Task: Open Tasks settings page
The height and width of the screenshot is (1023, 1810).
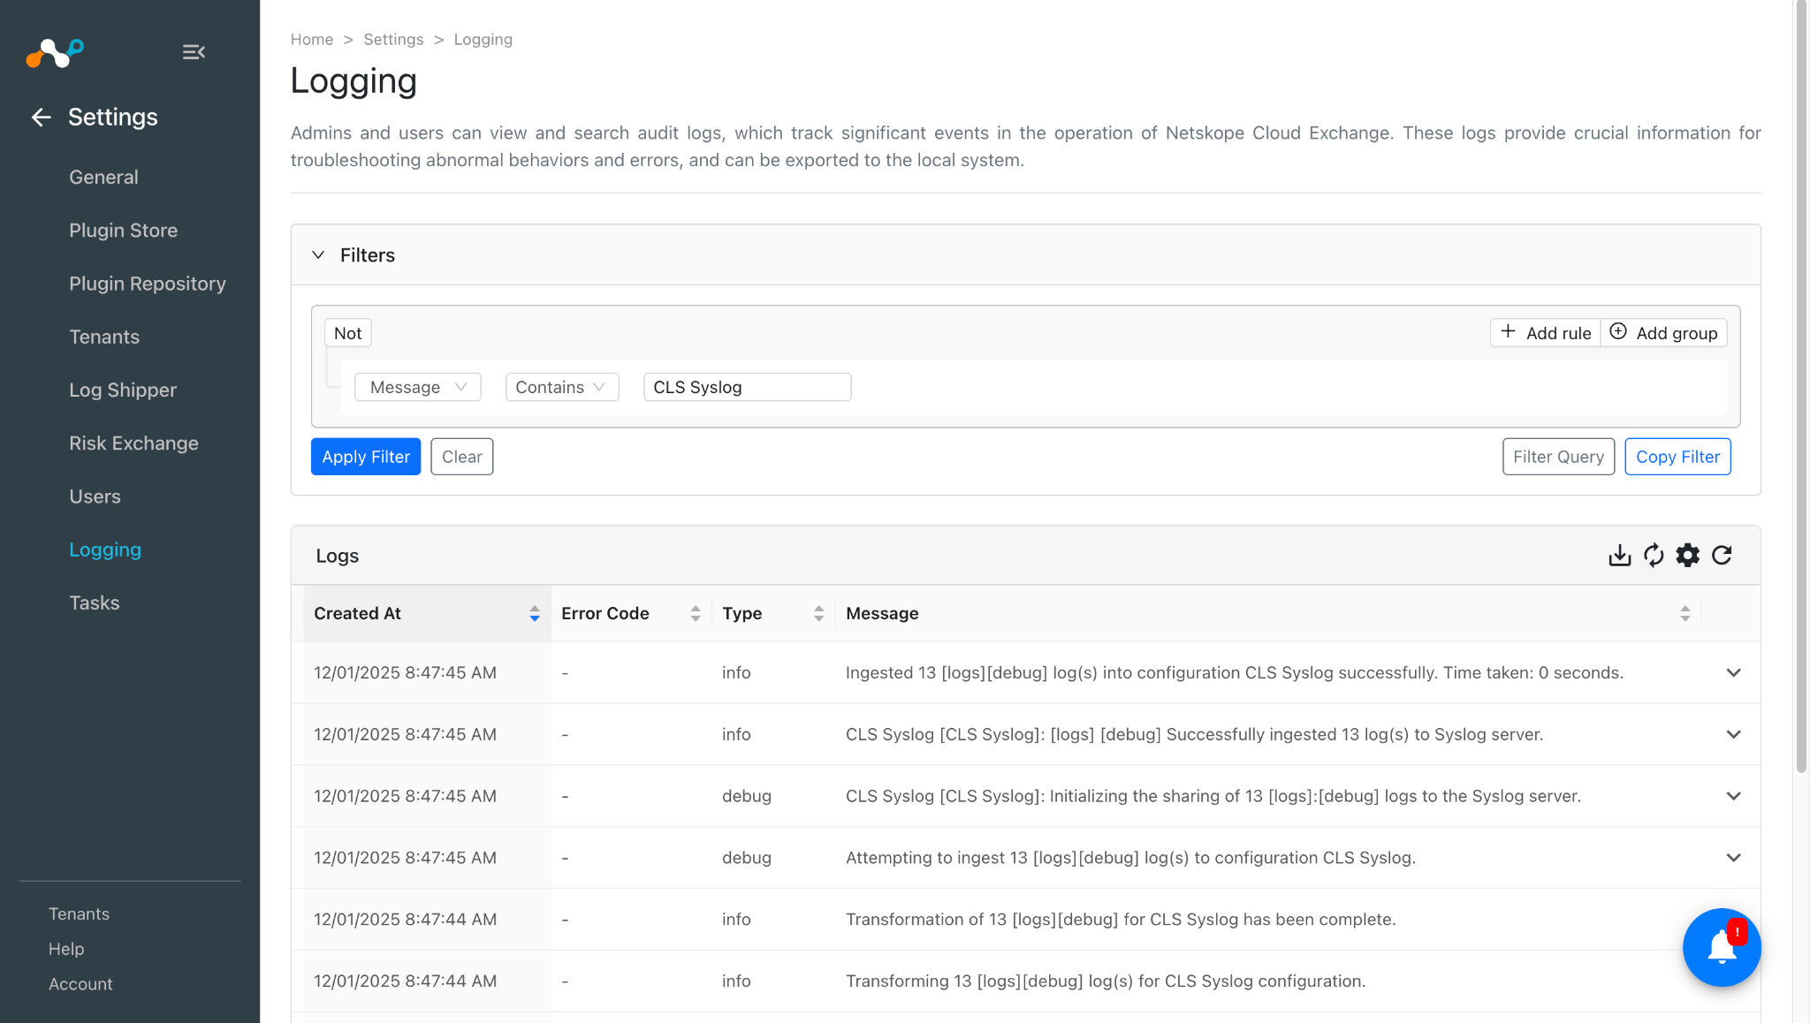Action: (94, 602)
